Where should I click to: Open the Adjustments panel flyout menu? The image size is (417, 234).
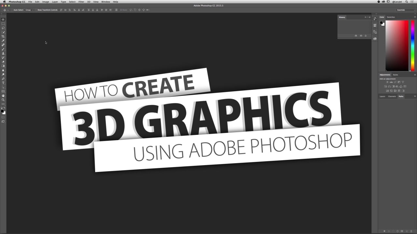click(x=415, y=75)
